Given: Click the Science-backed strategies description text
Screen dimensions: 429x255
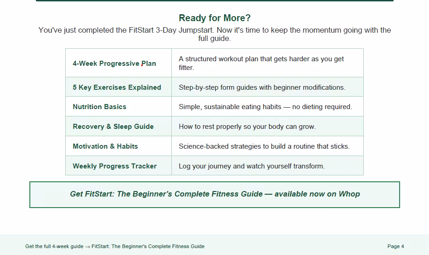Looking at the screenshot, I should (x=264, y=146).
